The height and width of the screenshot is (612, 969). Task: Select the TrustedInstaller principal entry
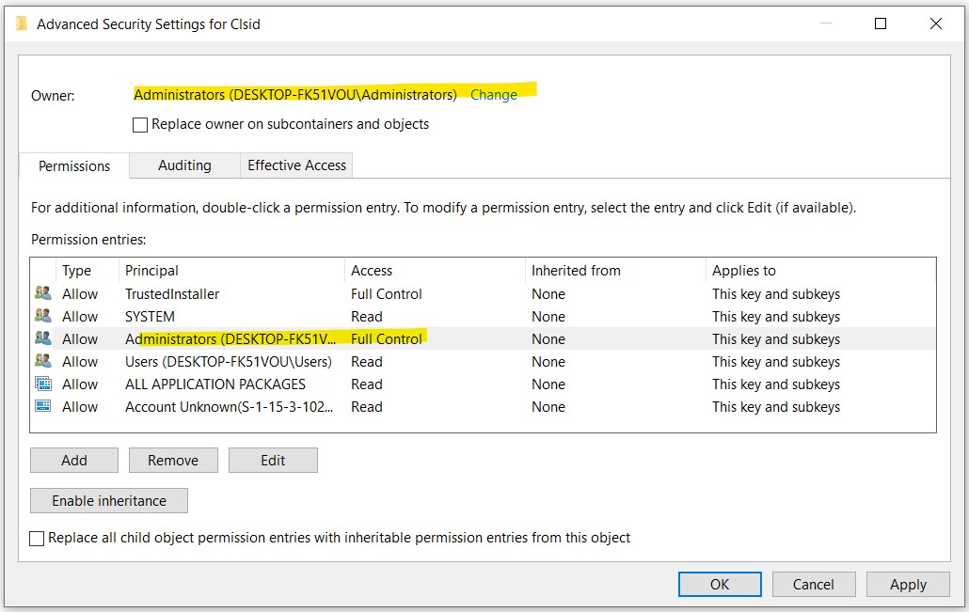click(x=172, y=294)
